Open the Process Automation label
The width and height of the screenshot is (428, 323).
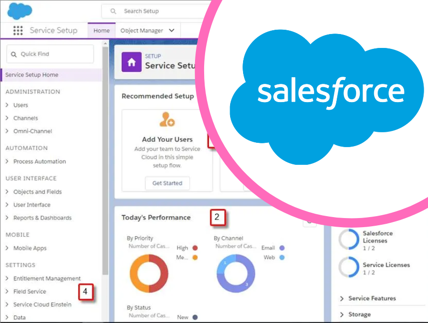click(x=39, y=161)
